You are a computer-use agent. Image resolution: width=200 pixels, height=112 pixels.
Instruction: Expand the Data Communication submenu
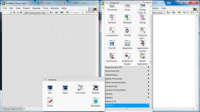pos(127,82)
